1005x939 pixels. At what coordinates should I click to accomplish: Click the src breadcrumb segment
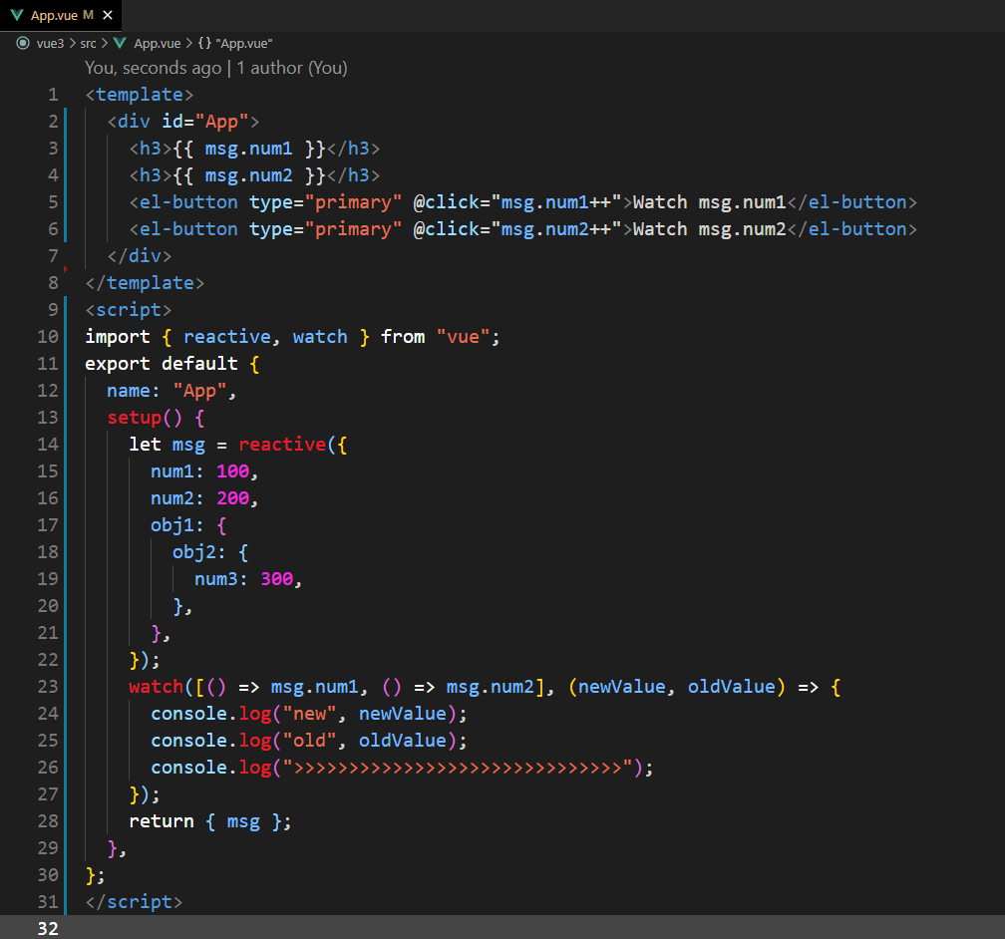[88, 44]
